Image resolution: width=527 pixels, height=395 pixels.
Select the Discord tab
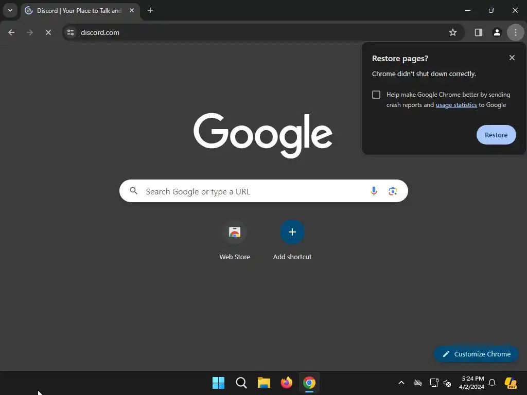81,10
